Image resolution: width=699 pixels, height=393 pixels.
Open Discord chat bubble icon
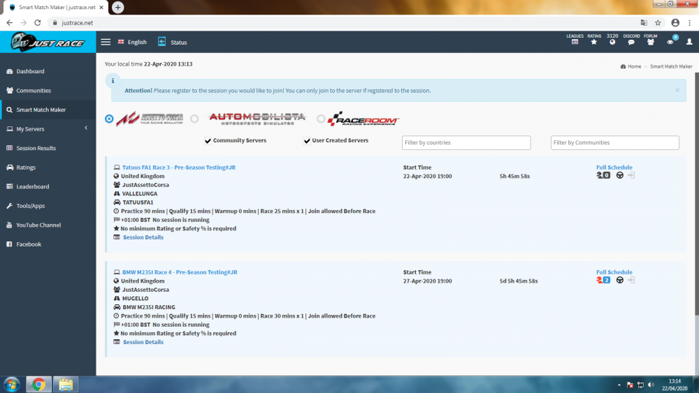click(630, 43)
